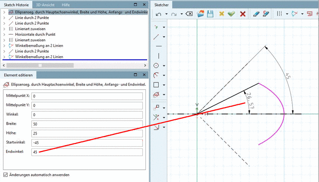Image resolution: width=319 pixels, height=182 pixels.
Task: Select the horizontal line tool
Action: [x=159, y=46]
